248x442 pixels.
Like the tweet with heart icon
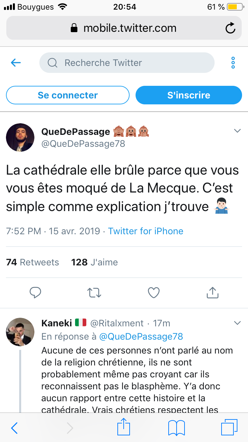153,293
